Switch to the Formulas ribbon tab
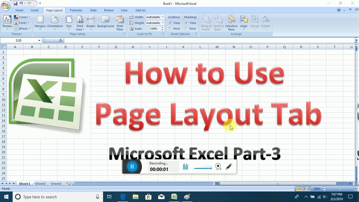Screen dimensions: 359x202 76,10
